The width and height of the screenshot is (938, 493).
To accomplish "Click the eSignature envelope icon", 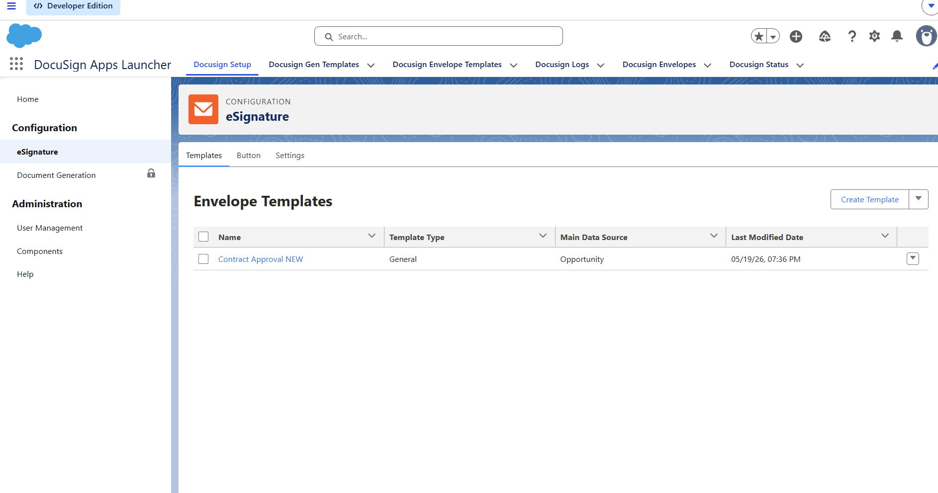I will click(203, 109).
